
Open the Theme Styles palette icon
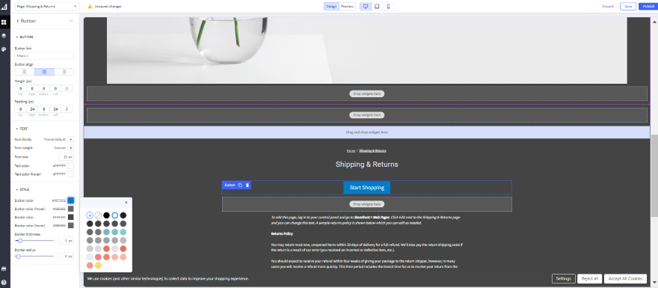click(4, 49)
